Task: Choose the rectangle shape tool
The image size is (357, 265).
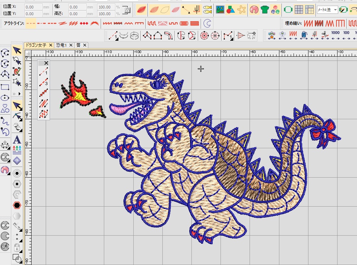Action: 5,87
